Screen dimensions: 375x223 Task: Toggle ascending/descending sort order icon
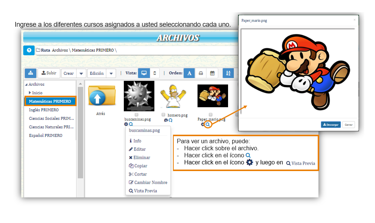tap(228, 73)
